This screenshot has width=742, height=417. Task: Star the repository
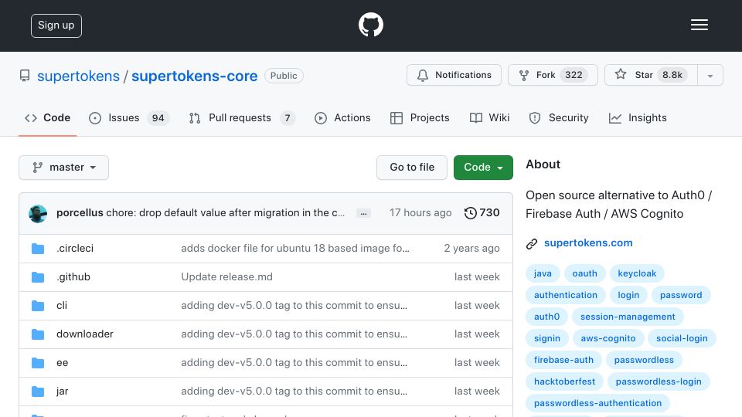[651, 75]
